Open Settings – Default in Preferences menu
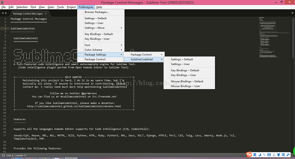295x159 pixels. tap(101, 18)
